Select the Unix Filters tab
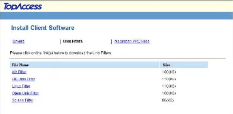 (73, 41)
